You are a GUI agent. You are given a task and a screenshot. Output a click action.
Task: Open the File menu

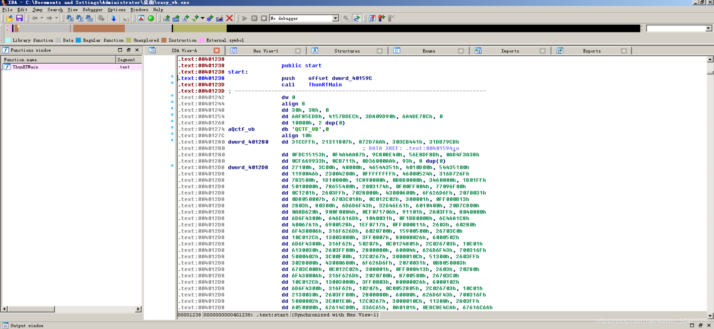[x=7, y=10]
